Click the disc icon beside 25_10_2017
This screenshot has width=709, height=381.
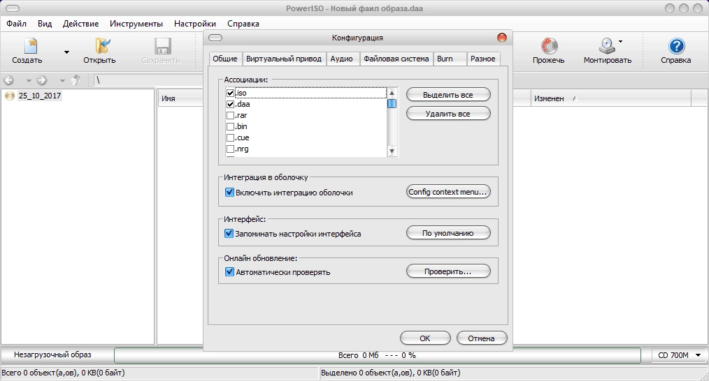(10, 96)
